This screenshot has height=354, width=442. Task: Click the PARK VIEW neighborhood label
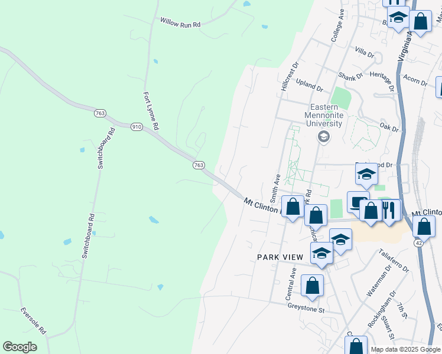point(280,257)
